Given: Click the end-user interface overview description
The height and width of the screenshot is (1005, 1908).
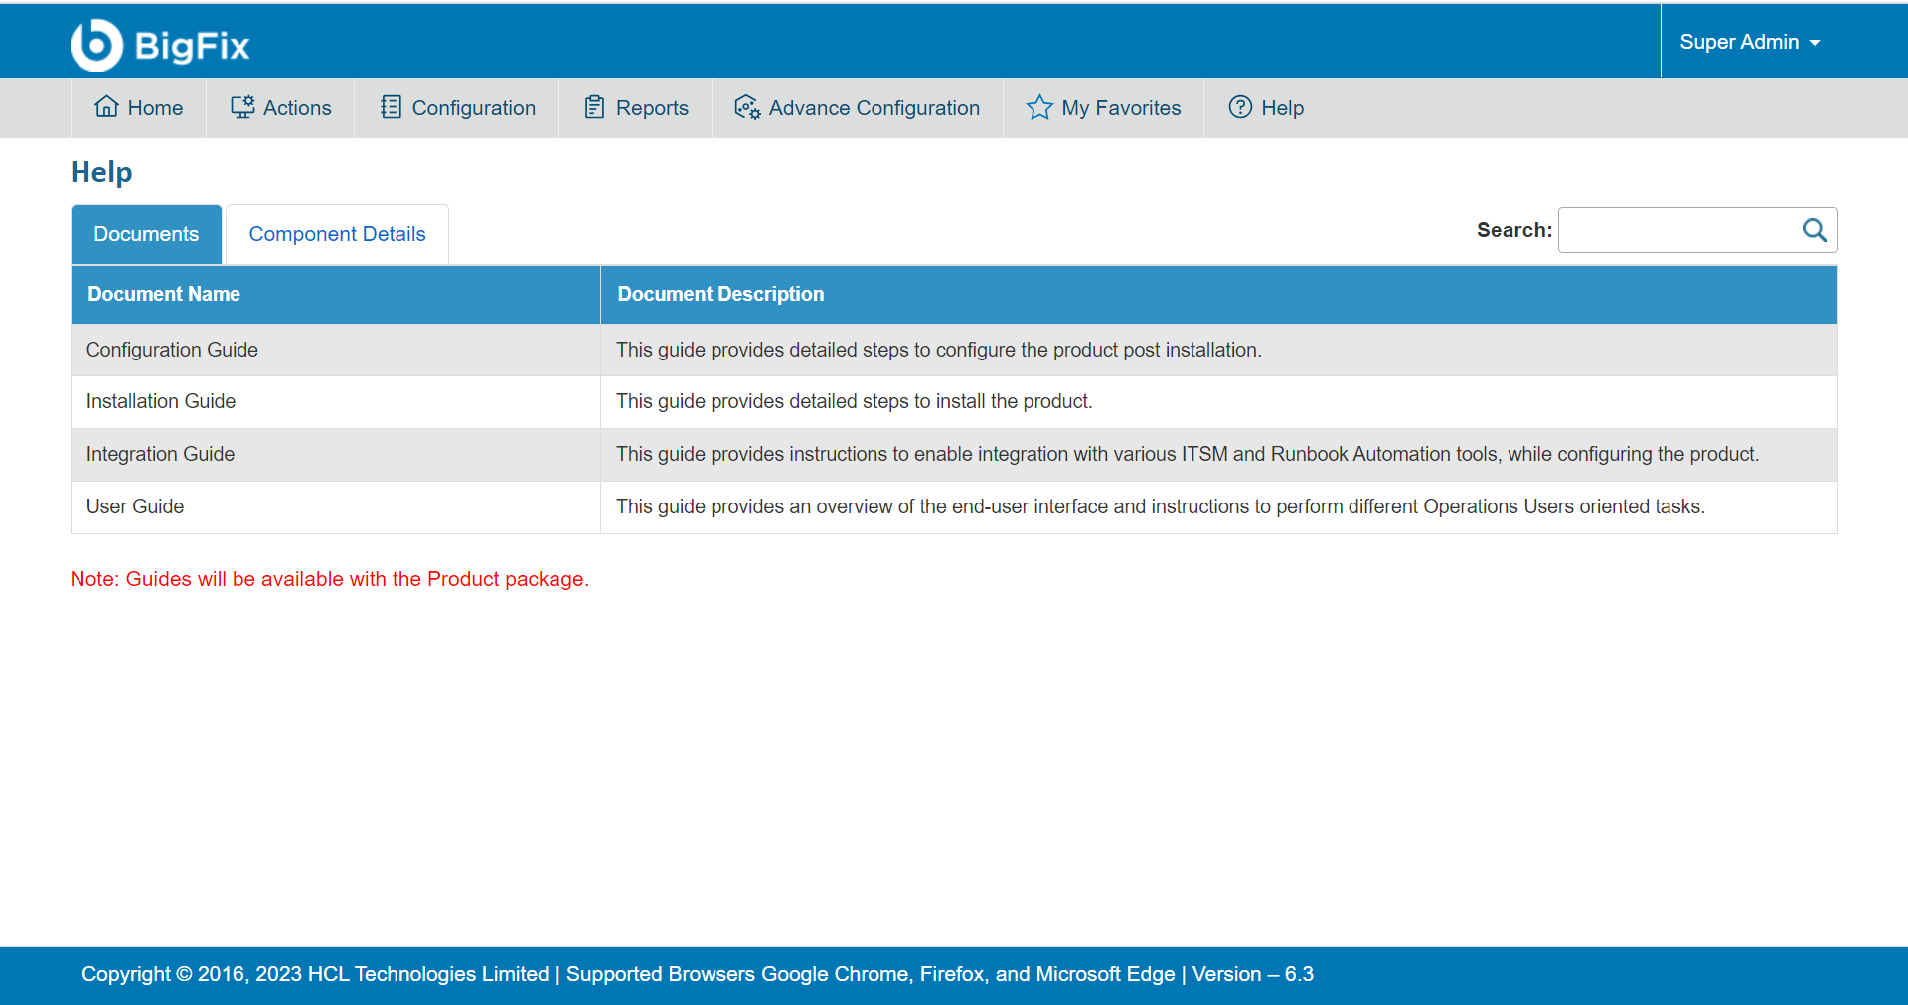Looking at the screenshot, I should click(1161, 506).
